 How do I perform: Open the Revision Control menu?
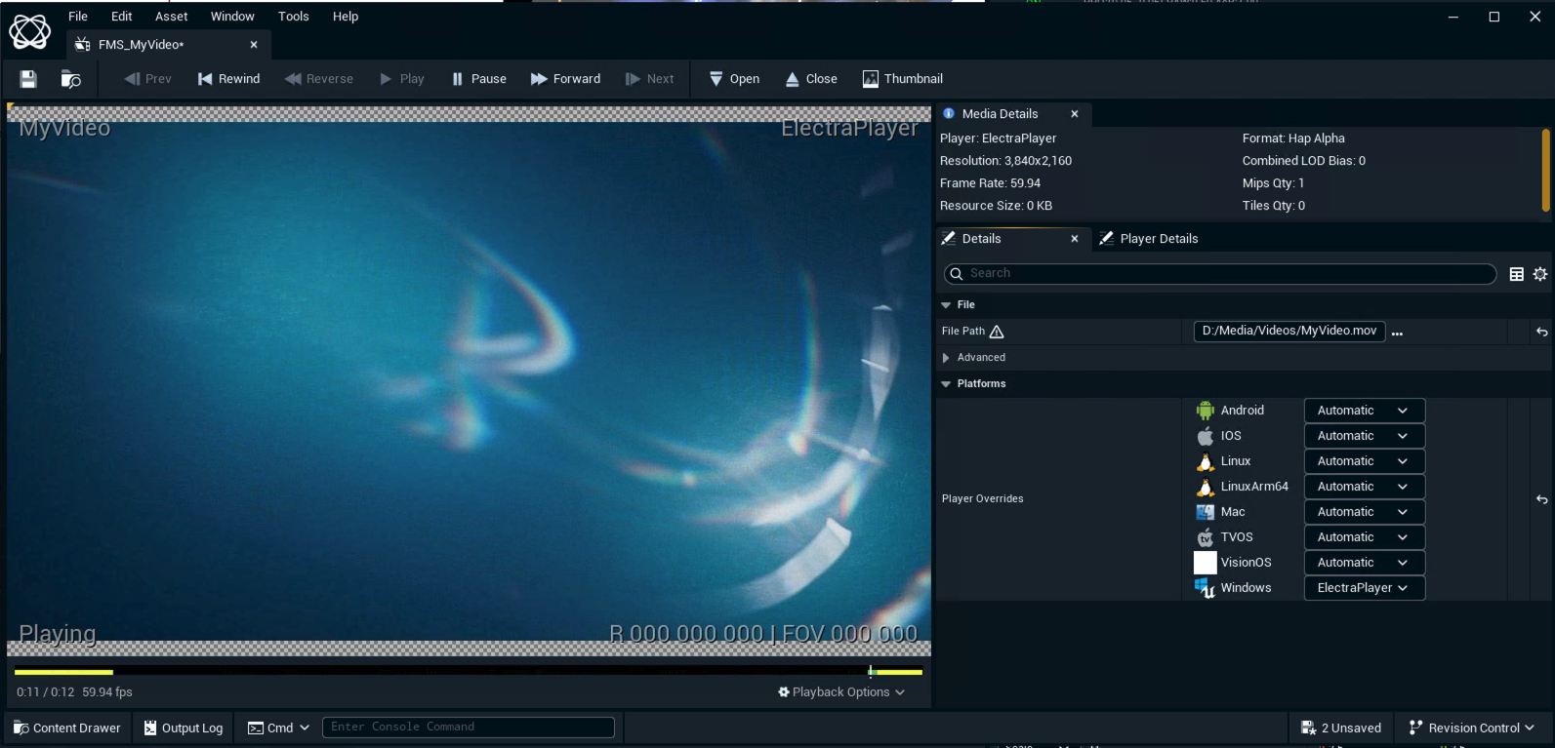tap(1472, 728)
